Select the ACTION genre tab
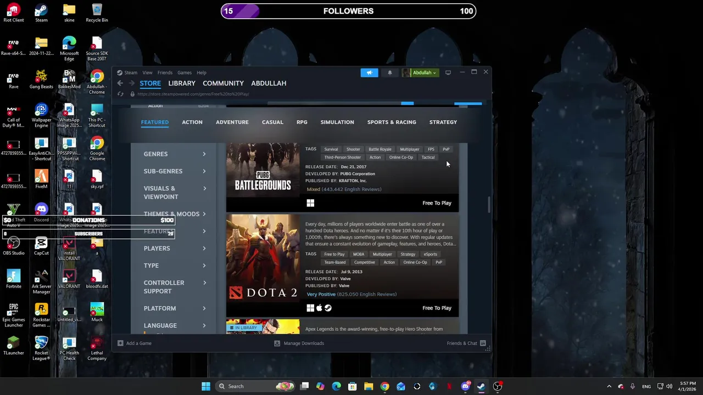 click(x=192, y=122)
